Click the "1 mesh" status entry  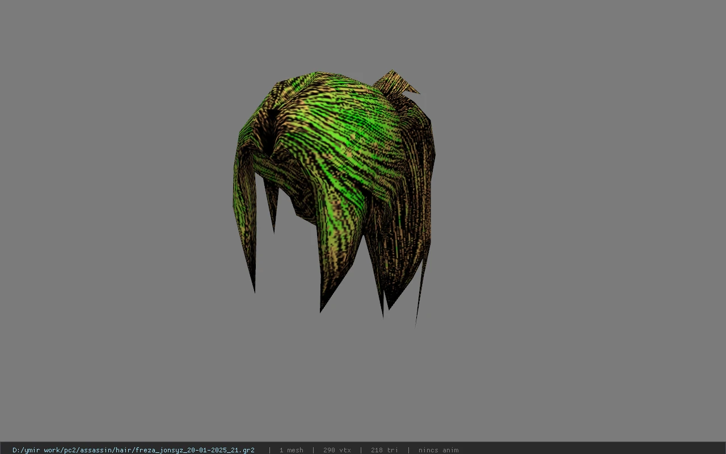[x=291, y=450]
